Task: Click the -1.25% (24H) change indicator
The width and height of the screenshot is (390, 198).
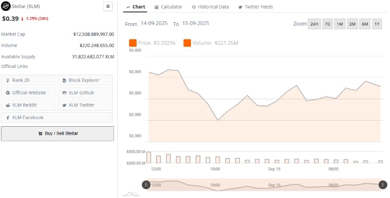Action: 35,18
